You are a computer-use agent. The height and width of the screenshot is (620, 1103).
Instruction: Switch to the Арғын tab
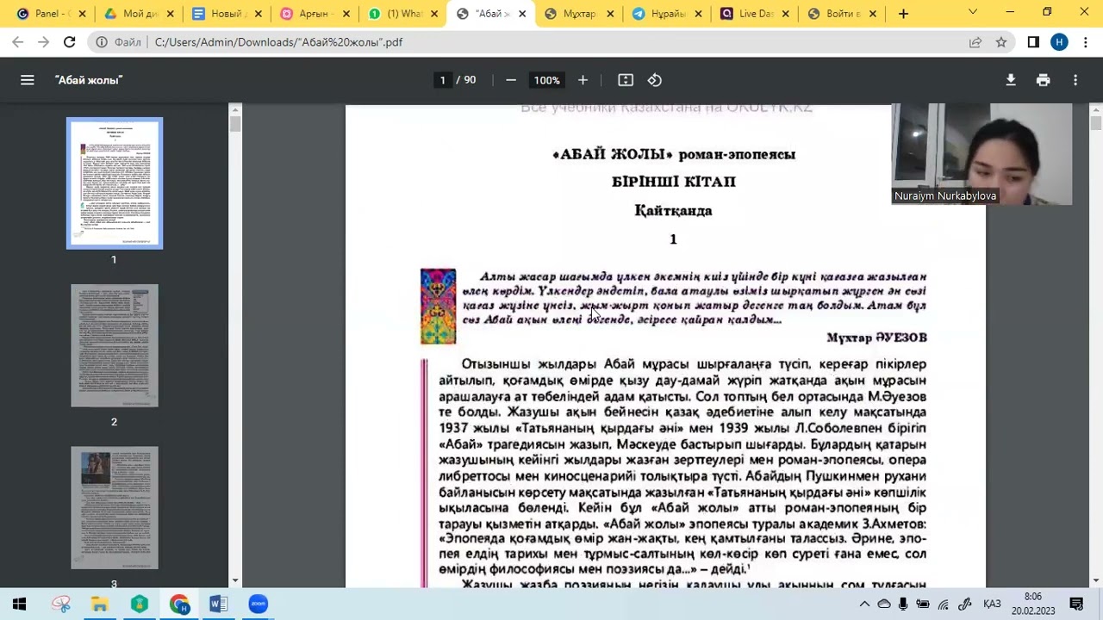tap(315, 14)
